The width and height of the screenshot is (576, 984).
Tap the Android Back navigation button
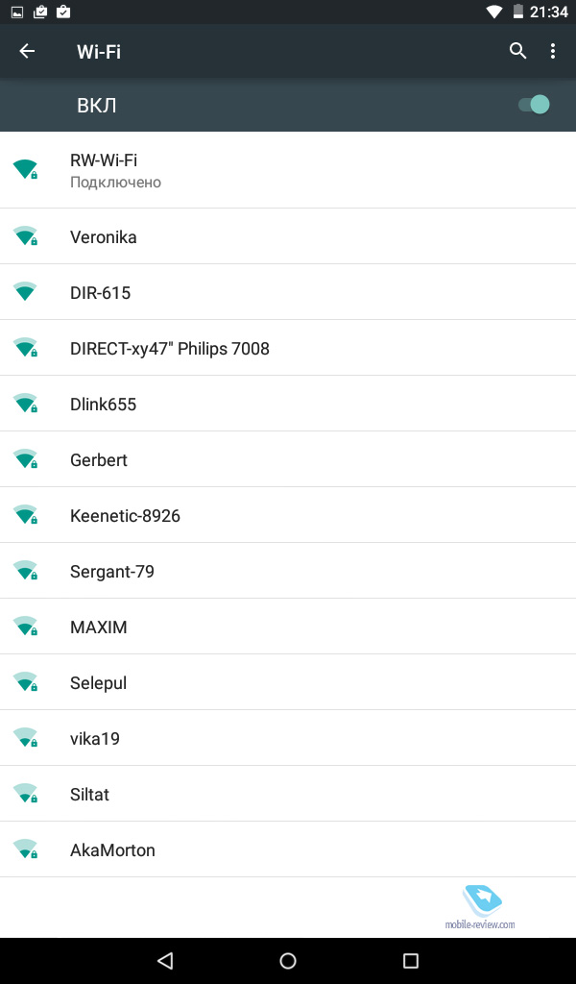coord(165,960)
